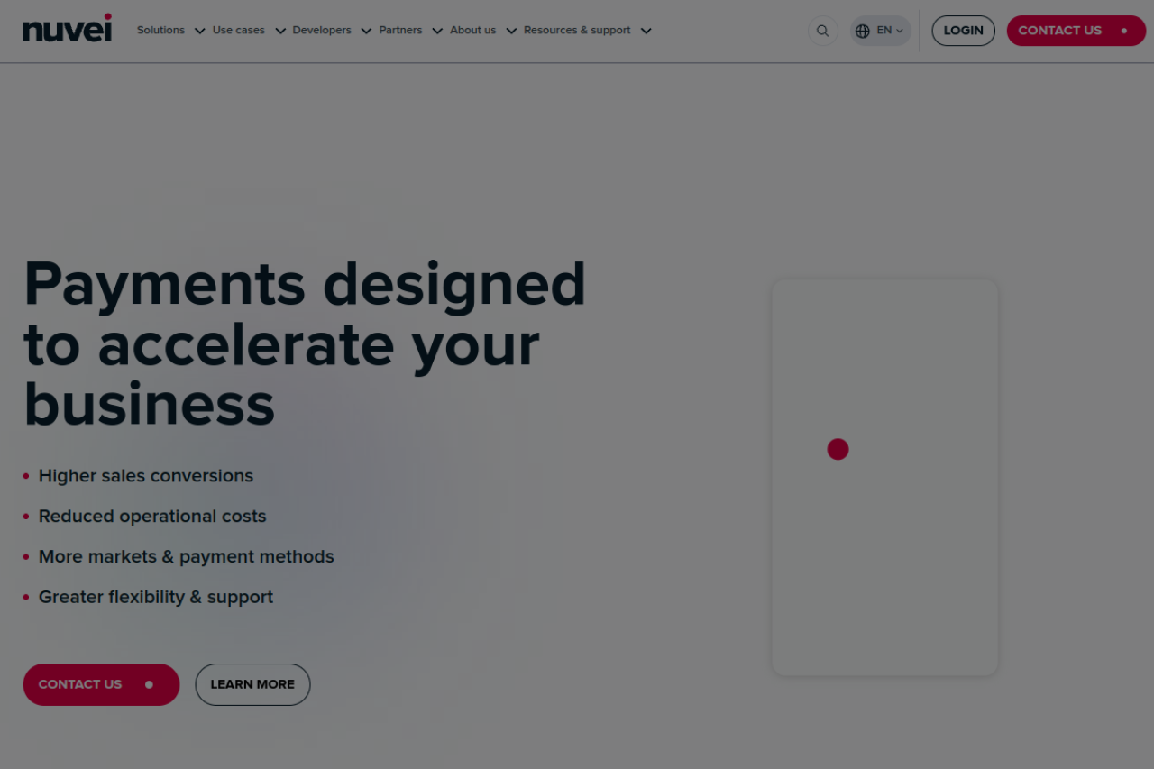Click the globe language icon
This screenshot has height=769, width=1154.
click(x=863, y=31)
